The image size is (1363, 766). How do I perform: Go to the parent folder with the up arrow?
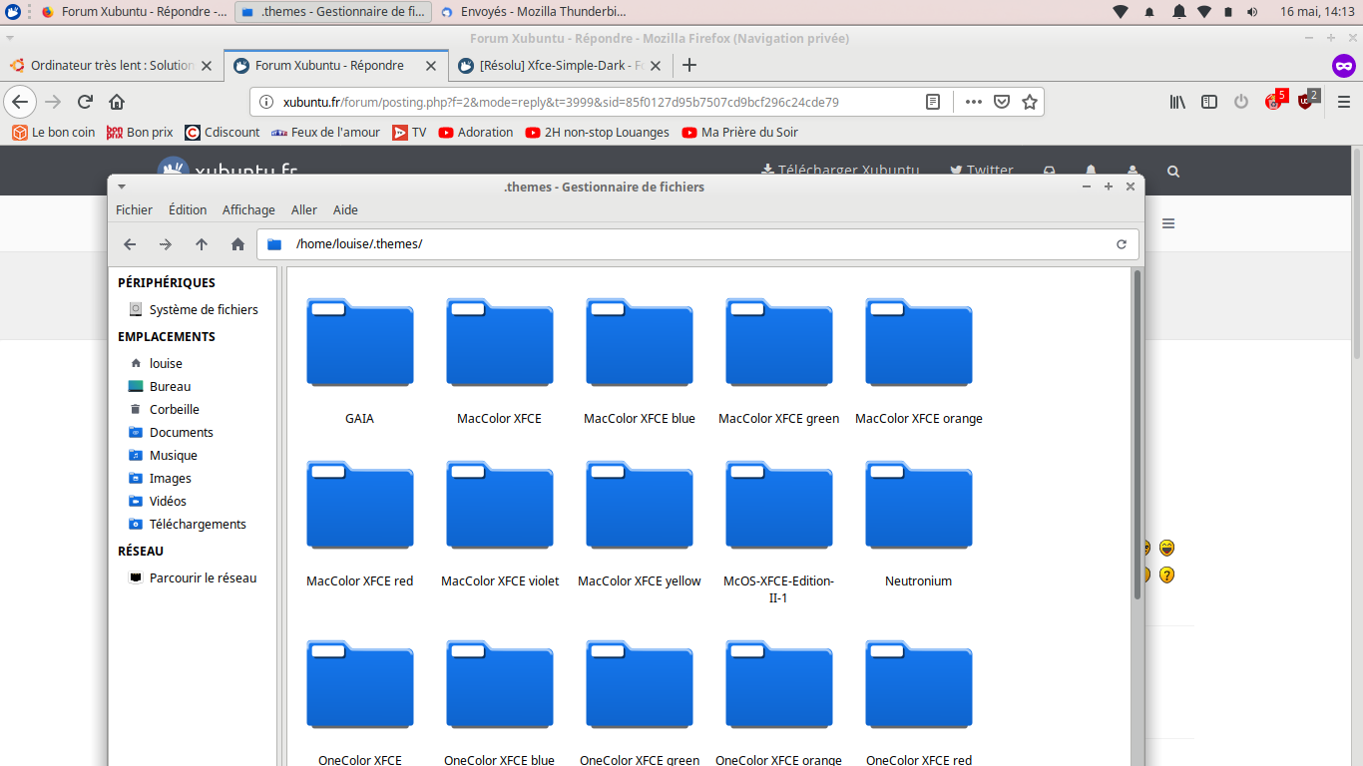click(x=202, y=244)
